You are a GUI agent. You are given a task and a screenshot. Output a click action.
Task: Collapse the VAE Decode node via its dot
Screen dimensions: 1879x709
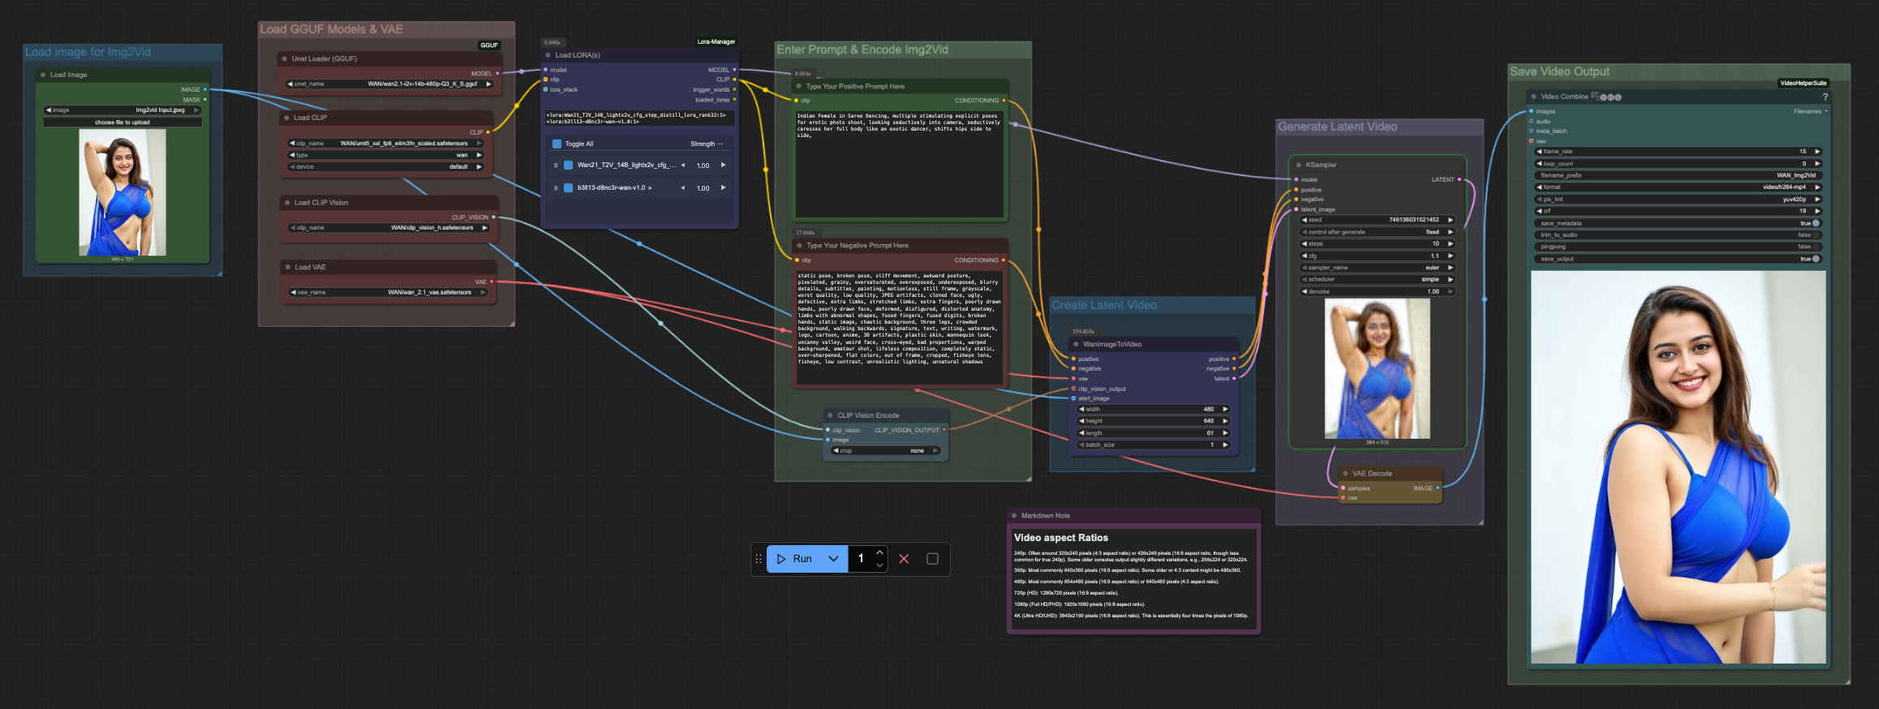(1344, 474)
